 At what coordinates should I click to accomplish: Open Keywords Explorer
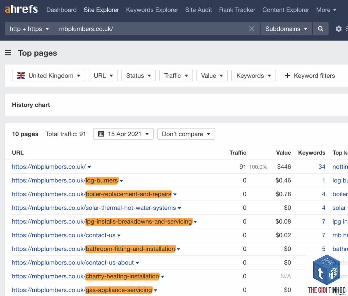[x=152, y=10]
